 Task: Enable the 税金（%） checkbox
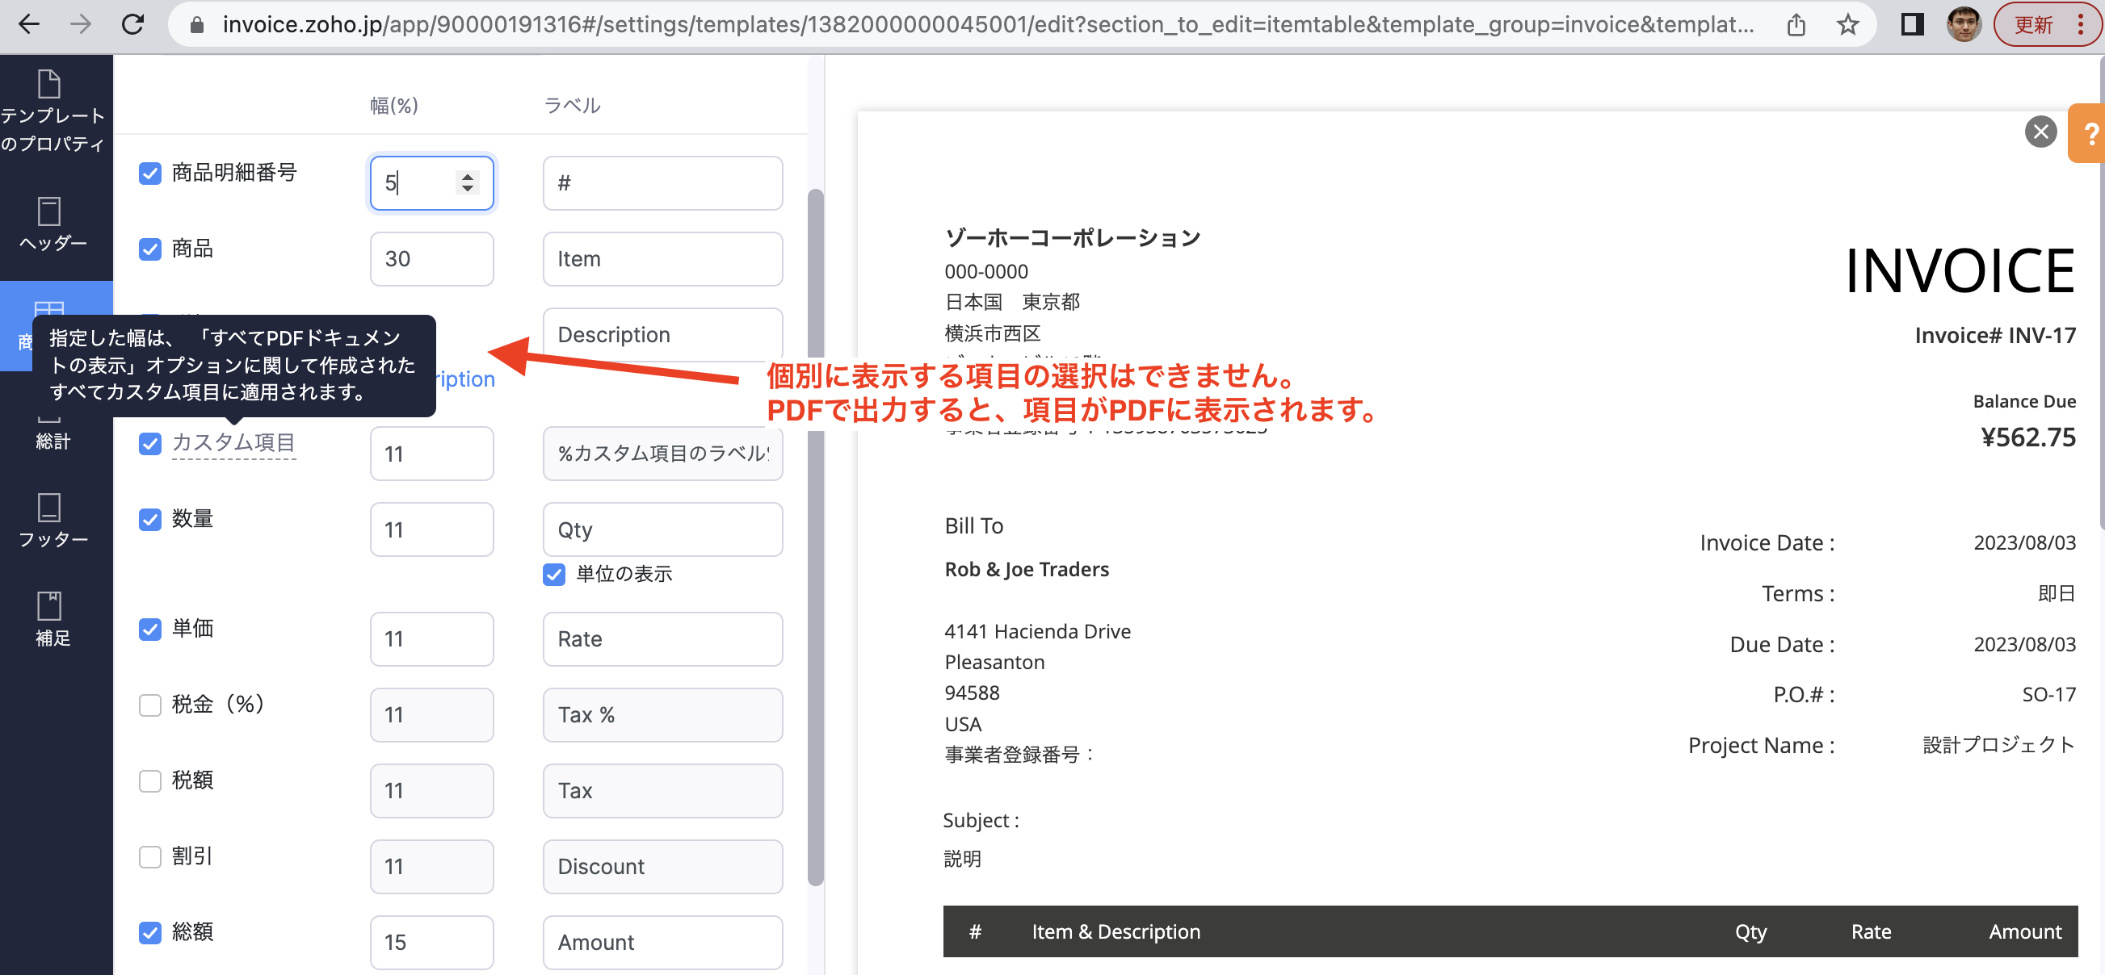[x=150, y=705]
